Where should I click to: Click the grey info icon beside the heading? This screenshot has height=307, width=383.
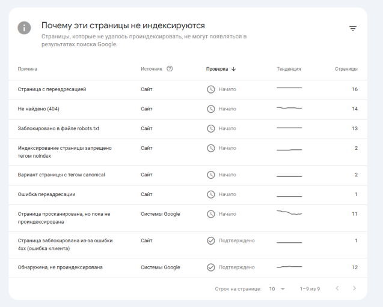coord(24,28)
